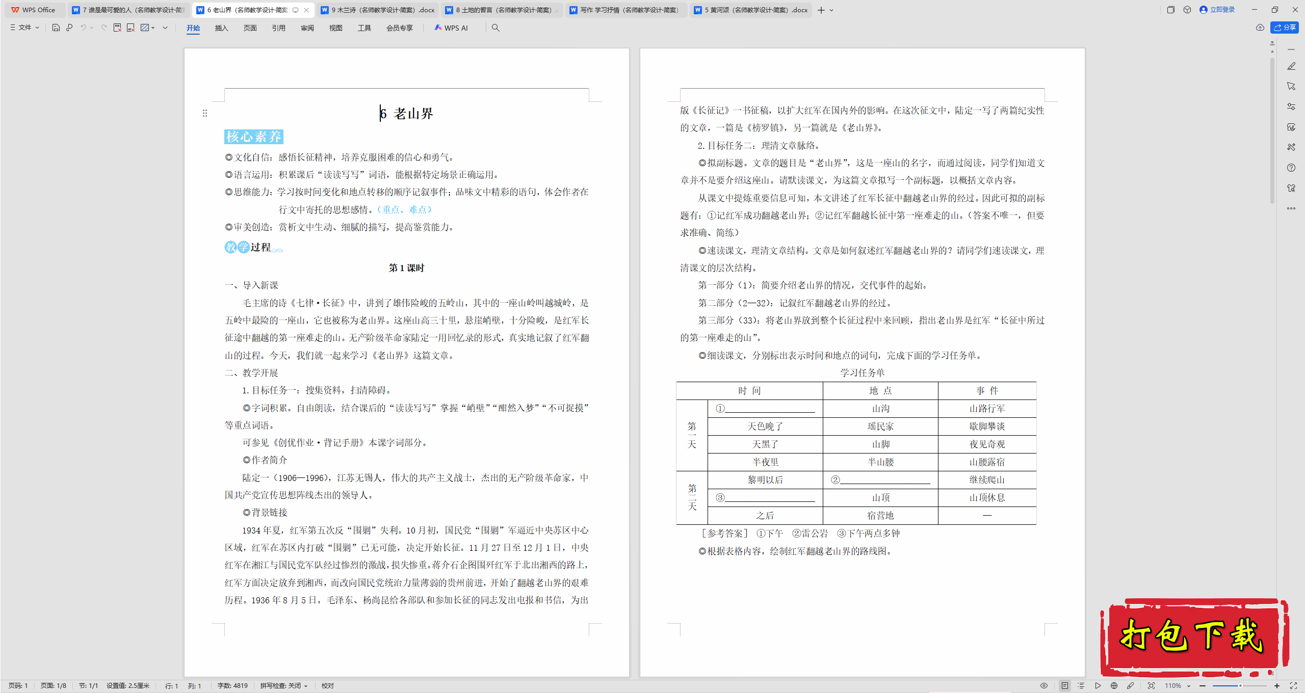Open help question mark in right sidebar

click(1291, 168)
